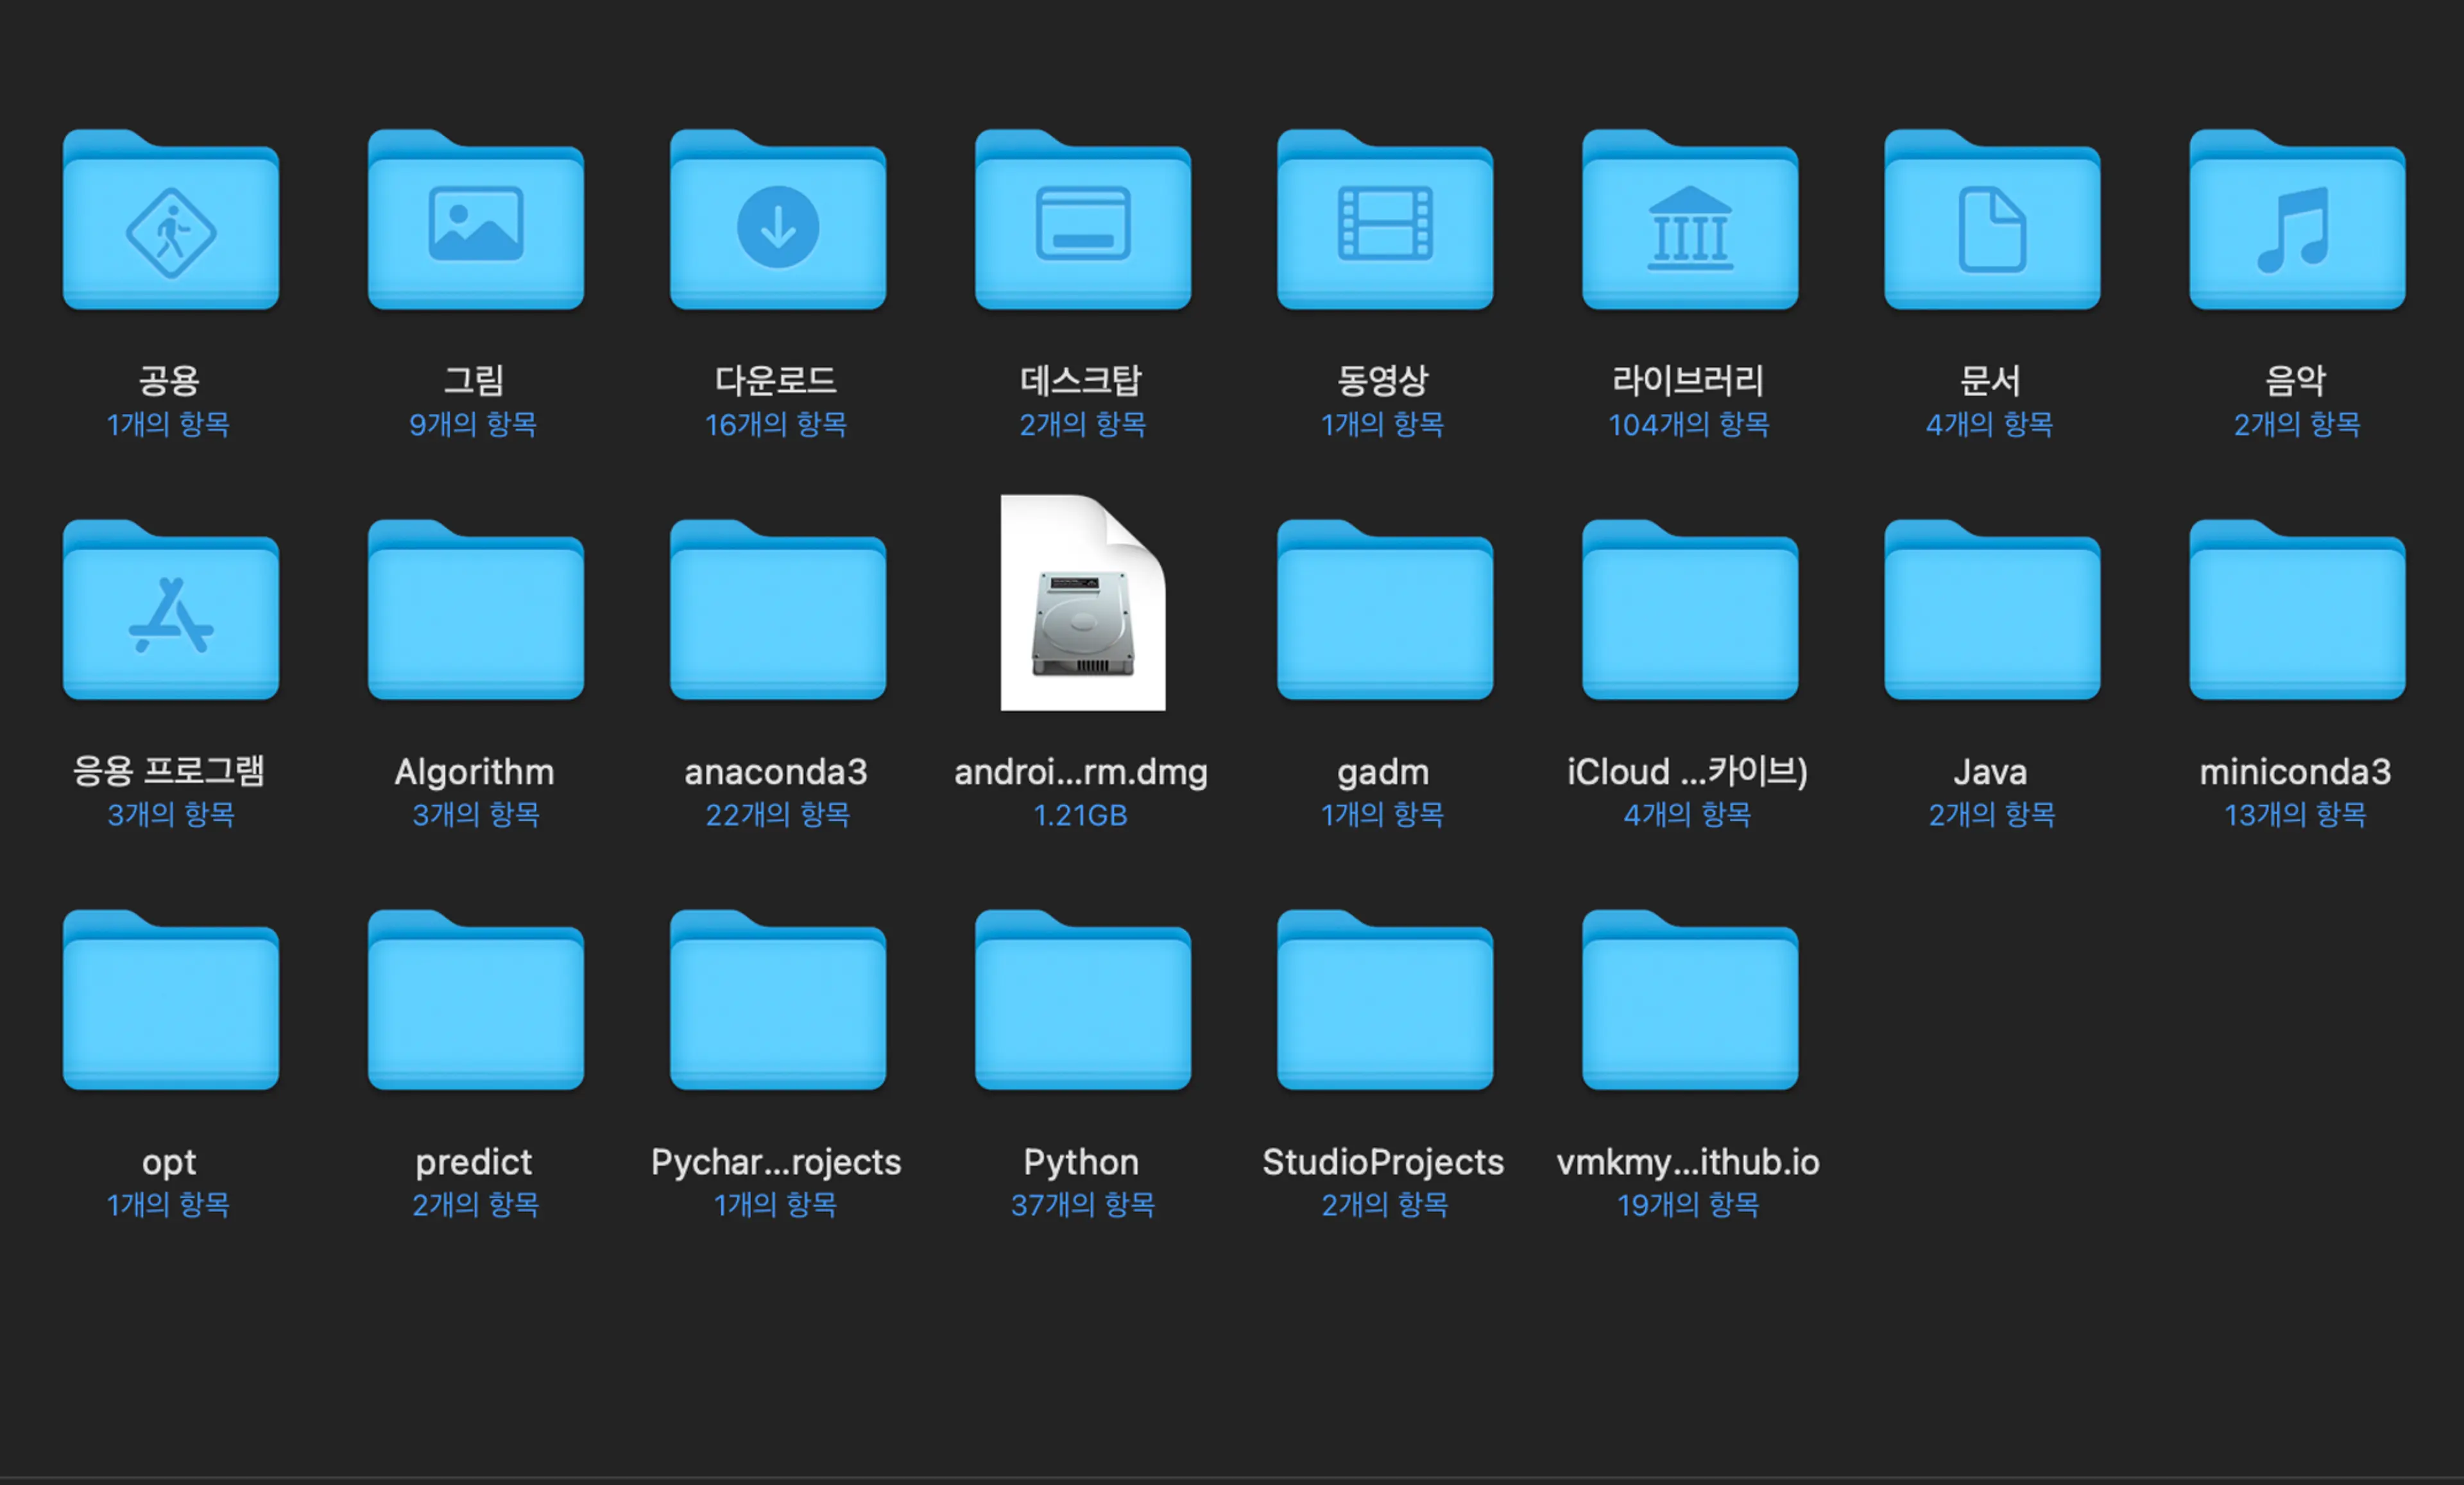Screen dimensions: 2464x1485
Task: Click the 응용 프로그램 name label
Action: tap(169, 771)
